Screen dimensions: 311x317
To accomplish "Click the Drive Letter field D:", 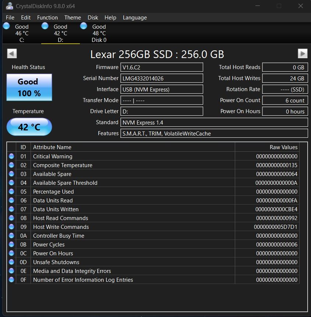I will [x=162, y=111].
